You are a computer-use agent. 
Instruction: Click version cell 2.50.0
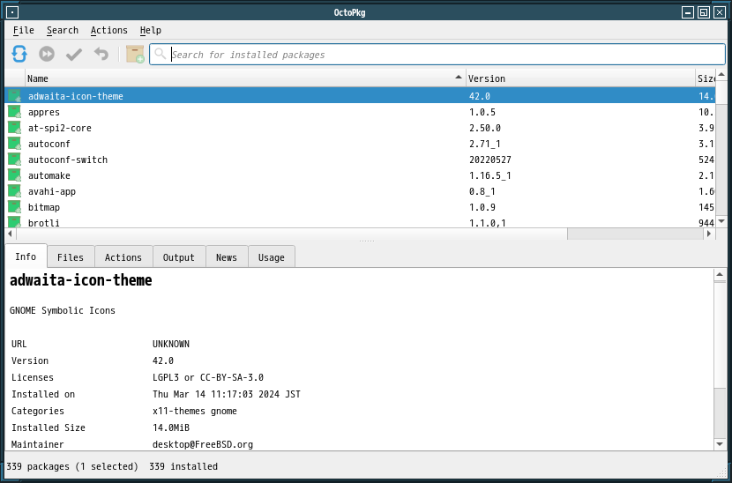[x=485, y=128]
